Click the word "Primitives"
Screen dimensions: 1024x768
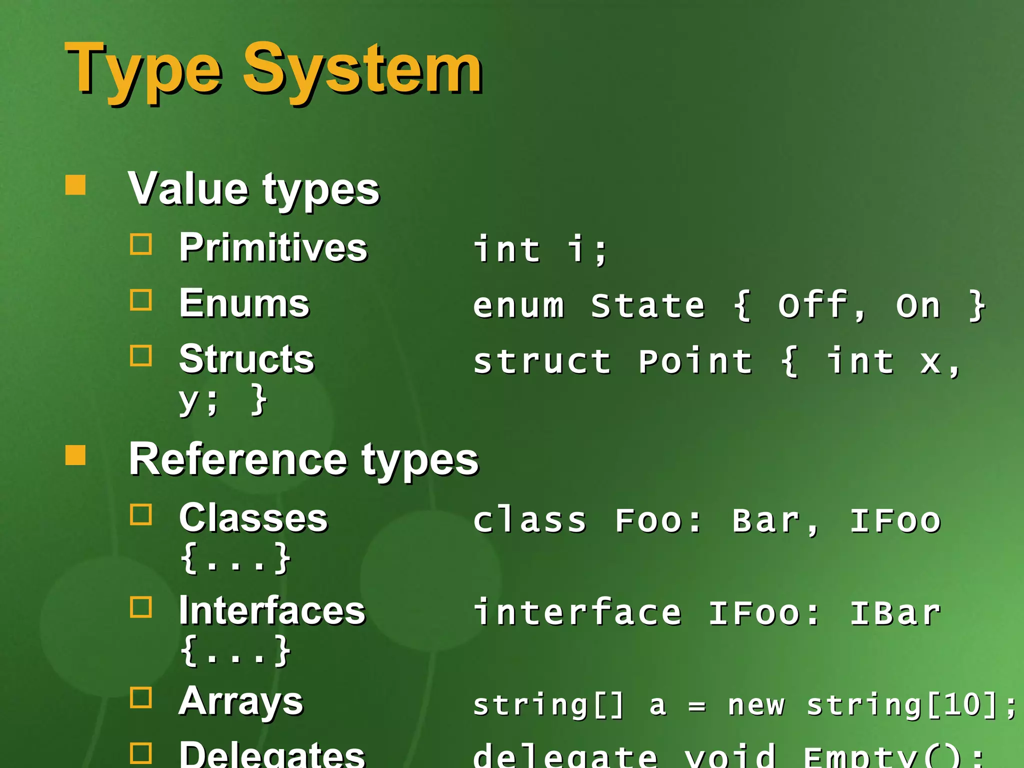point(273,247)
